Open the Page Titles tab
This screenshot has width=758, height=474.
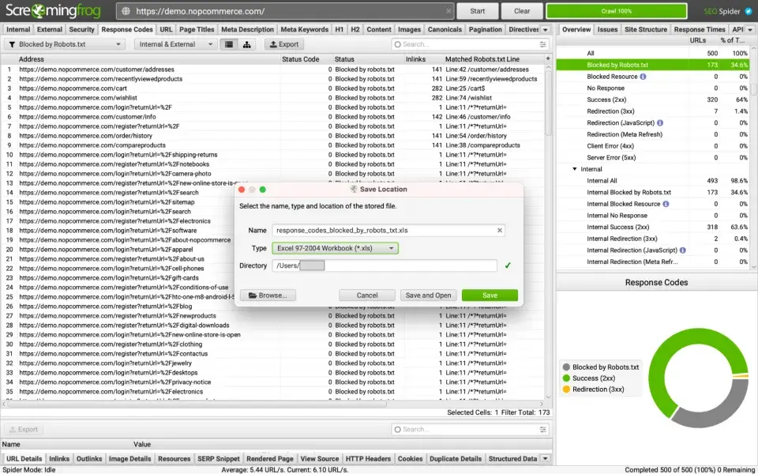[197, 29]
